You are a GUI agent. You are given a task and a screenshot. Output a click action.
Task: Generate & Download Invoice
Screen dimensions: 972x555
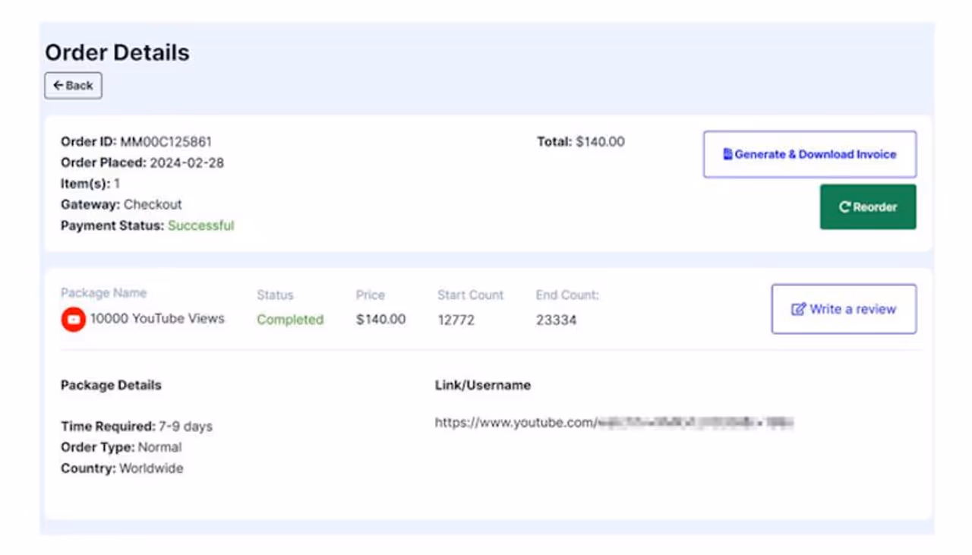click(809, 154)
